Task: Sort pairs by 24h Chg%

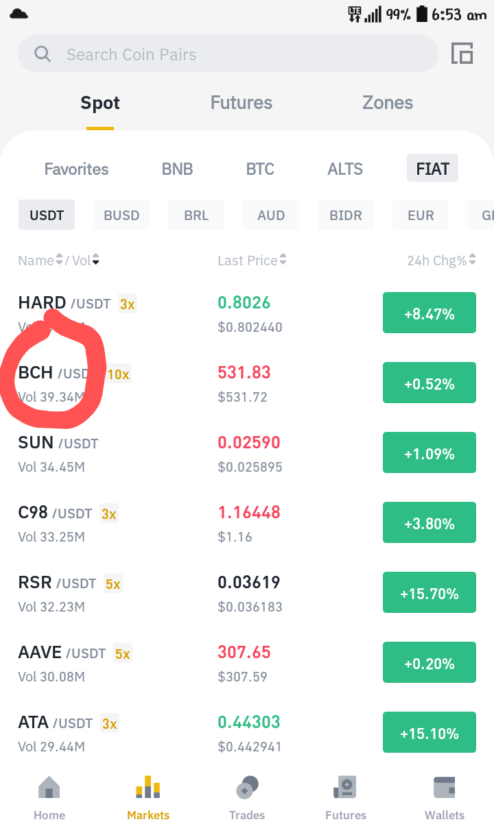Action: 442,260
